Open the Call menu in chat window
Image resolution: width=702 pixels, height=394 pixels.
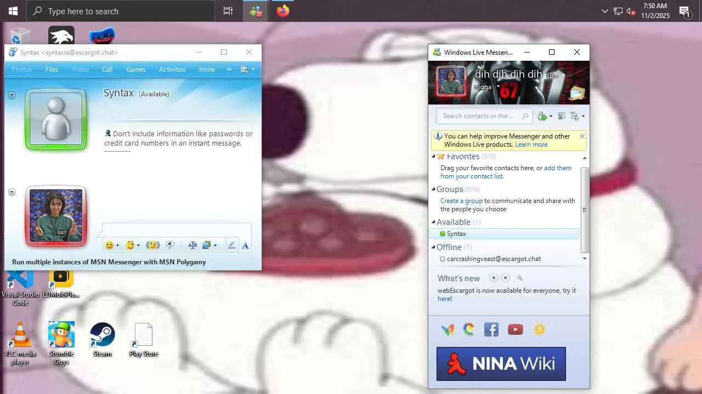coord(107,69)
